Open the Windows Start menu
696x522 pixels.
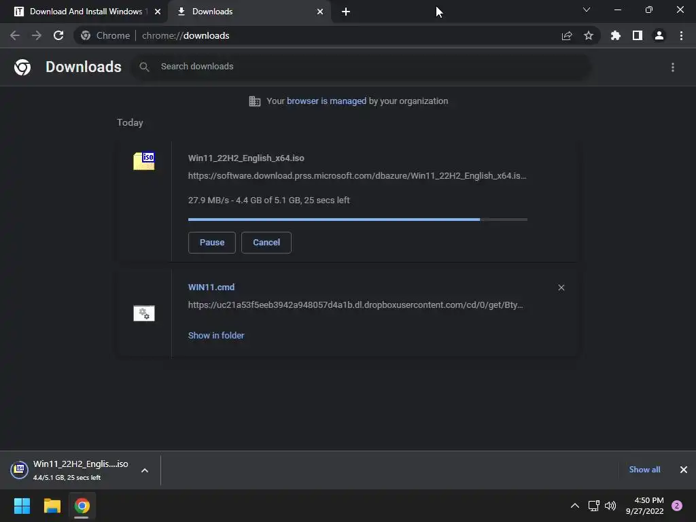[x=22, y=506]
